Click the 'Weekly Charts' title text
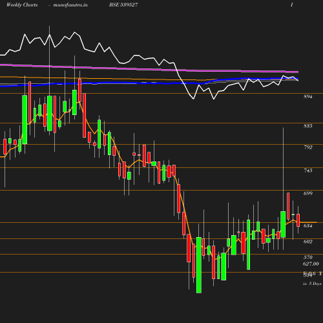The image size is (323, 323). point(22,5)
